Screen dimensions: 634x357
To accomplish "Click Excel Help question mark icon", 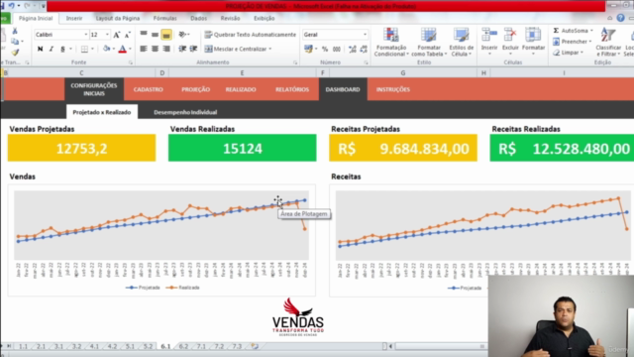I will [621, 18].
